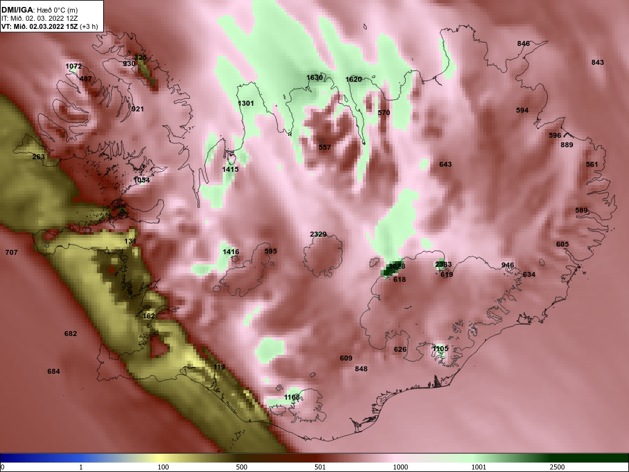Click the map value 596
The height and width of the screenshot is (472, 629).
tap(555, 135)
